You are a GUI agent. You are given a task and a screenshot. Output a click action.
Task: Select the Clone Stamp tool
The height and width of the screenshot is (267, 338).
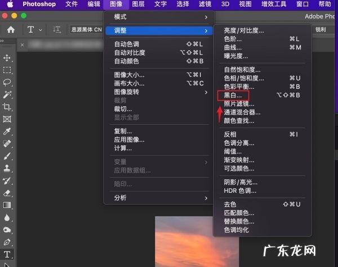pyautogui.click(x=7, y=168)
